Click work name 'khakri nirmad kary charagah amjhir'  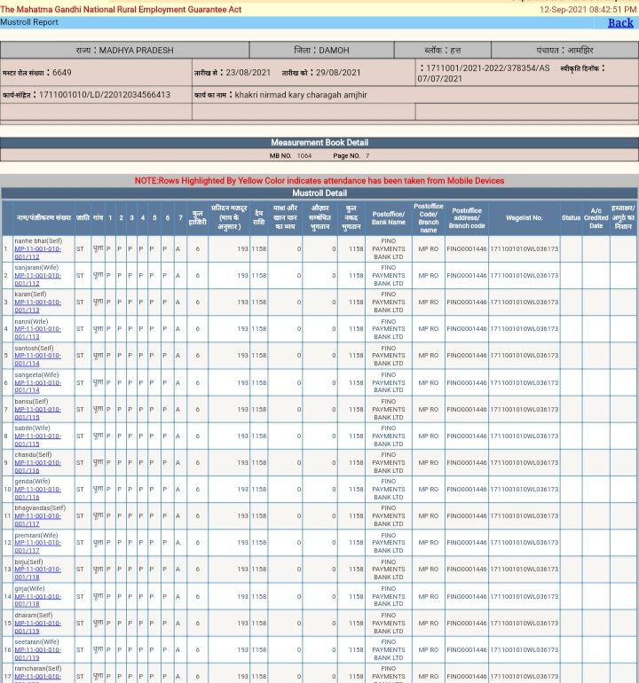pyautogui.click(x=301, y=95)
